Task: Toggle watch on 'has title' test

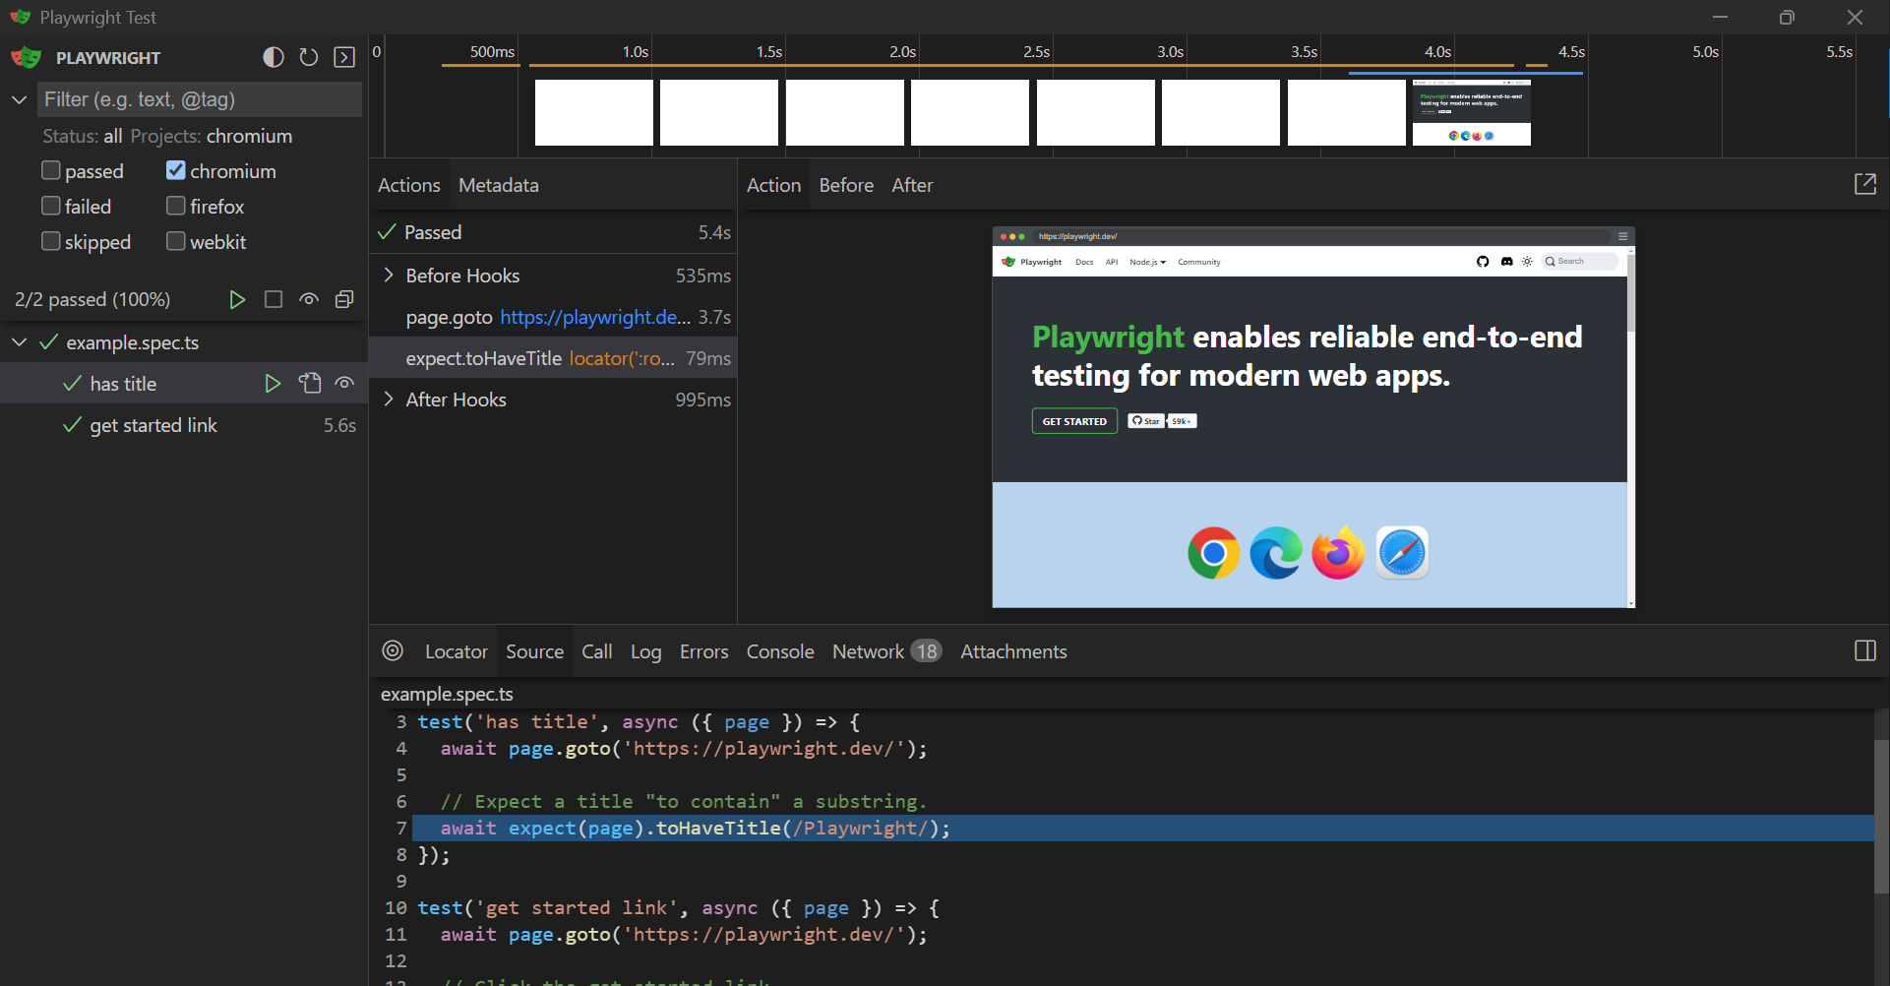Action: [x=344, y=384]
